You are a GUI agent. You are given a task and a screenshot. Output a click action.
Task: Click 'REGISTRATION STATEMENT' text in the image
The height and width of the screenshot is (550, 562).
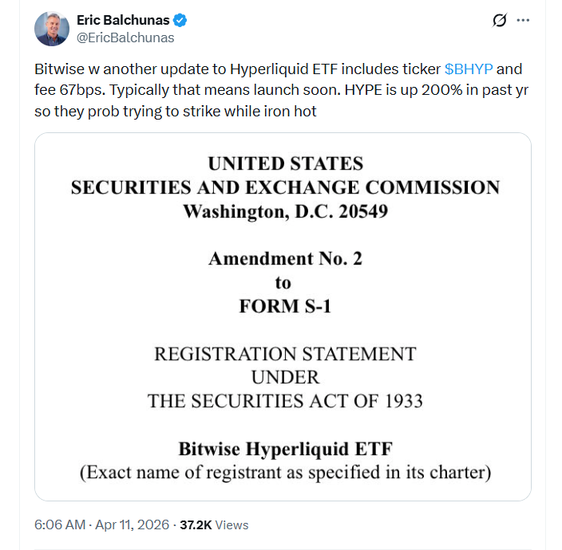coord(284,353)
